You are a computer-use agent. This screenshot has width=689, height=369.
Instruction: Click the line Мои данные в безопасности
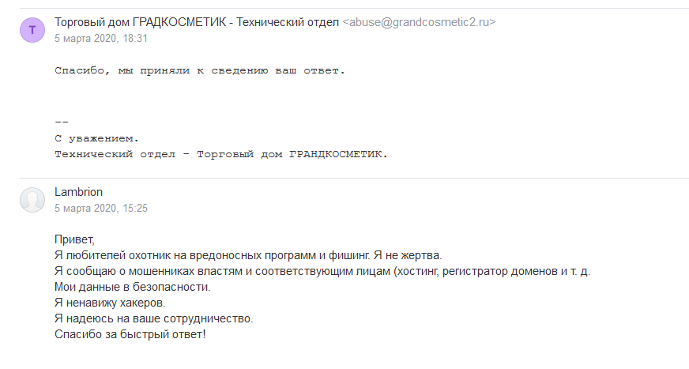133,287
